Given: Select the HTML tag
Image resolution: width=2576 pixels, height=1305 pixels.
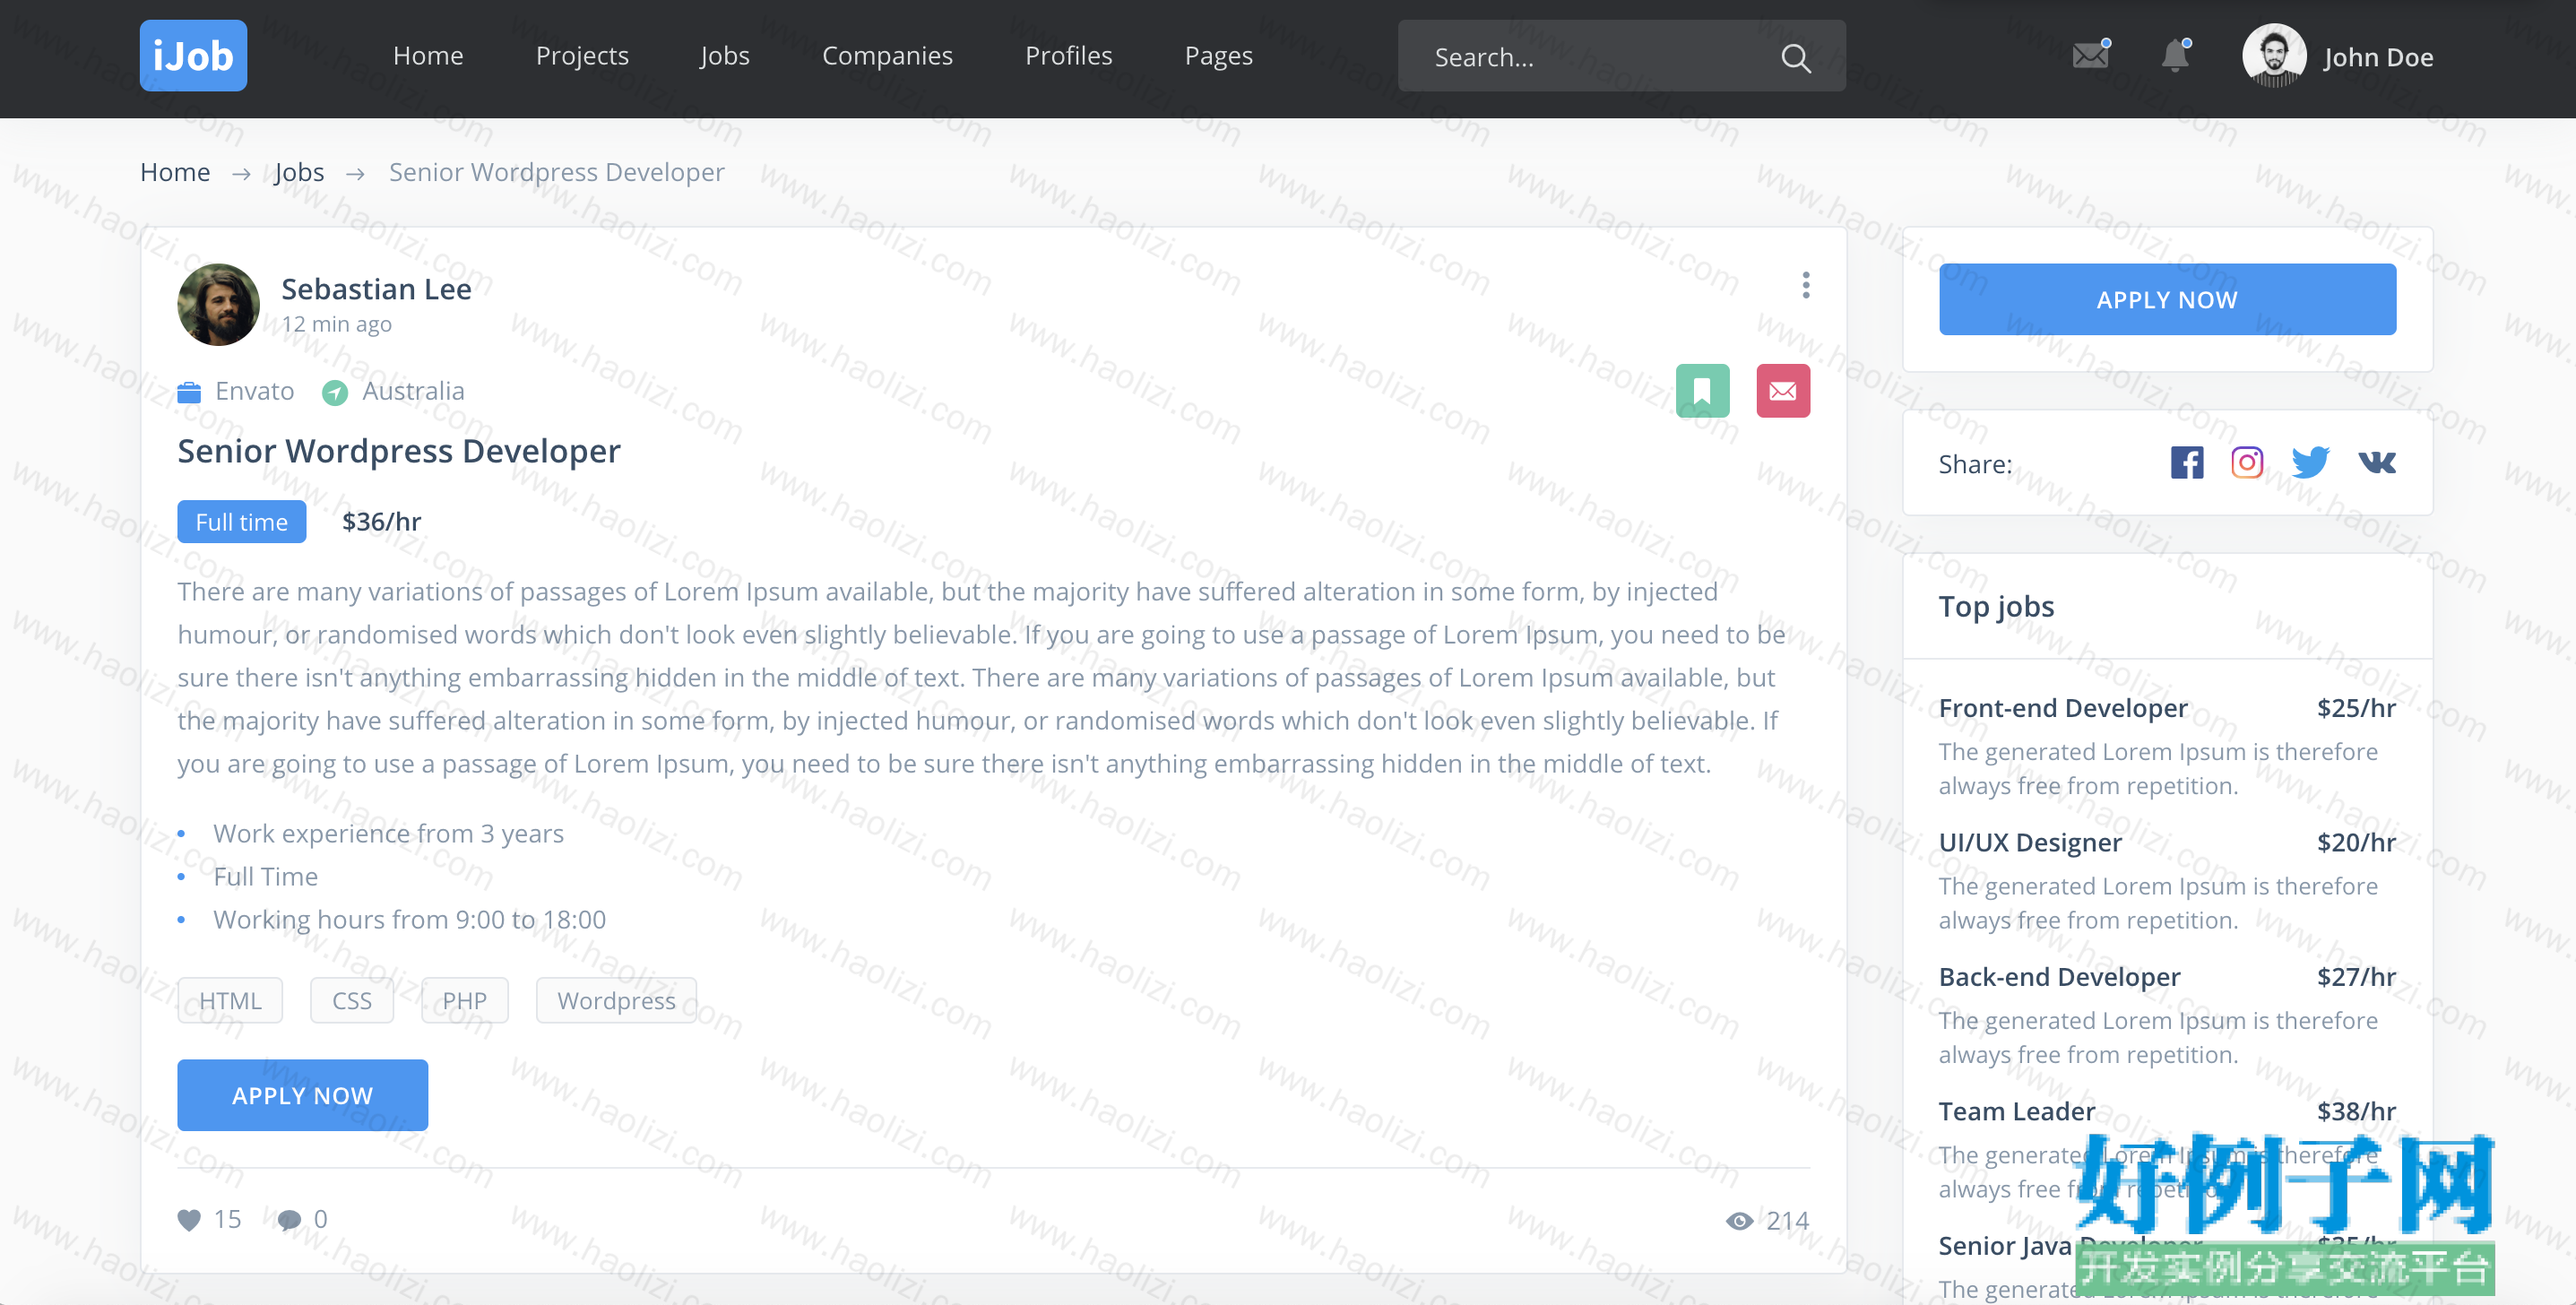Looking at the screenshot, I should click(230, 1001).
